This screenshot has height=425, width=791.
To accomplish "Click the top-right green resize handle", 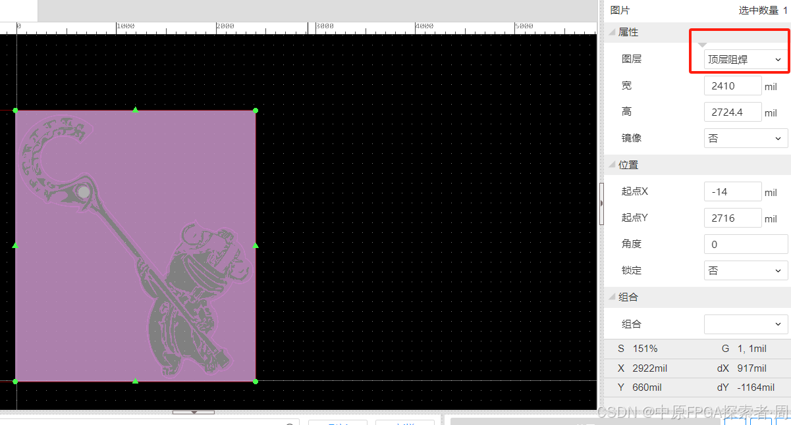I will 256,111.
